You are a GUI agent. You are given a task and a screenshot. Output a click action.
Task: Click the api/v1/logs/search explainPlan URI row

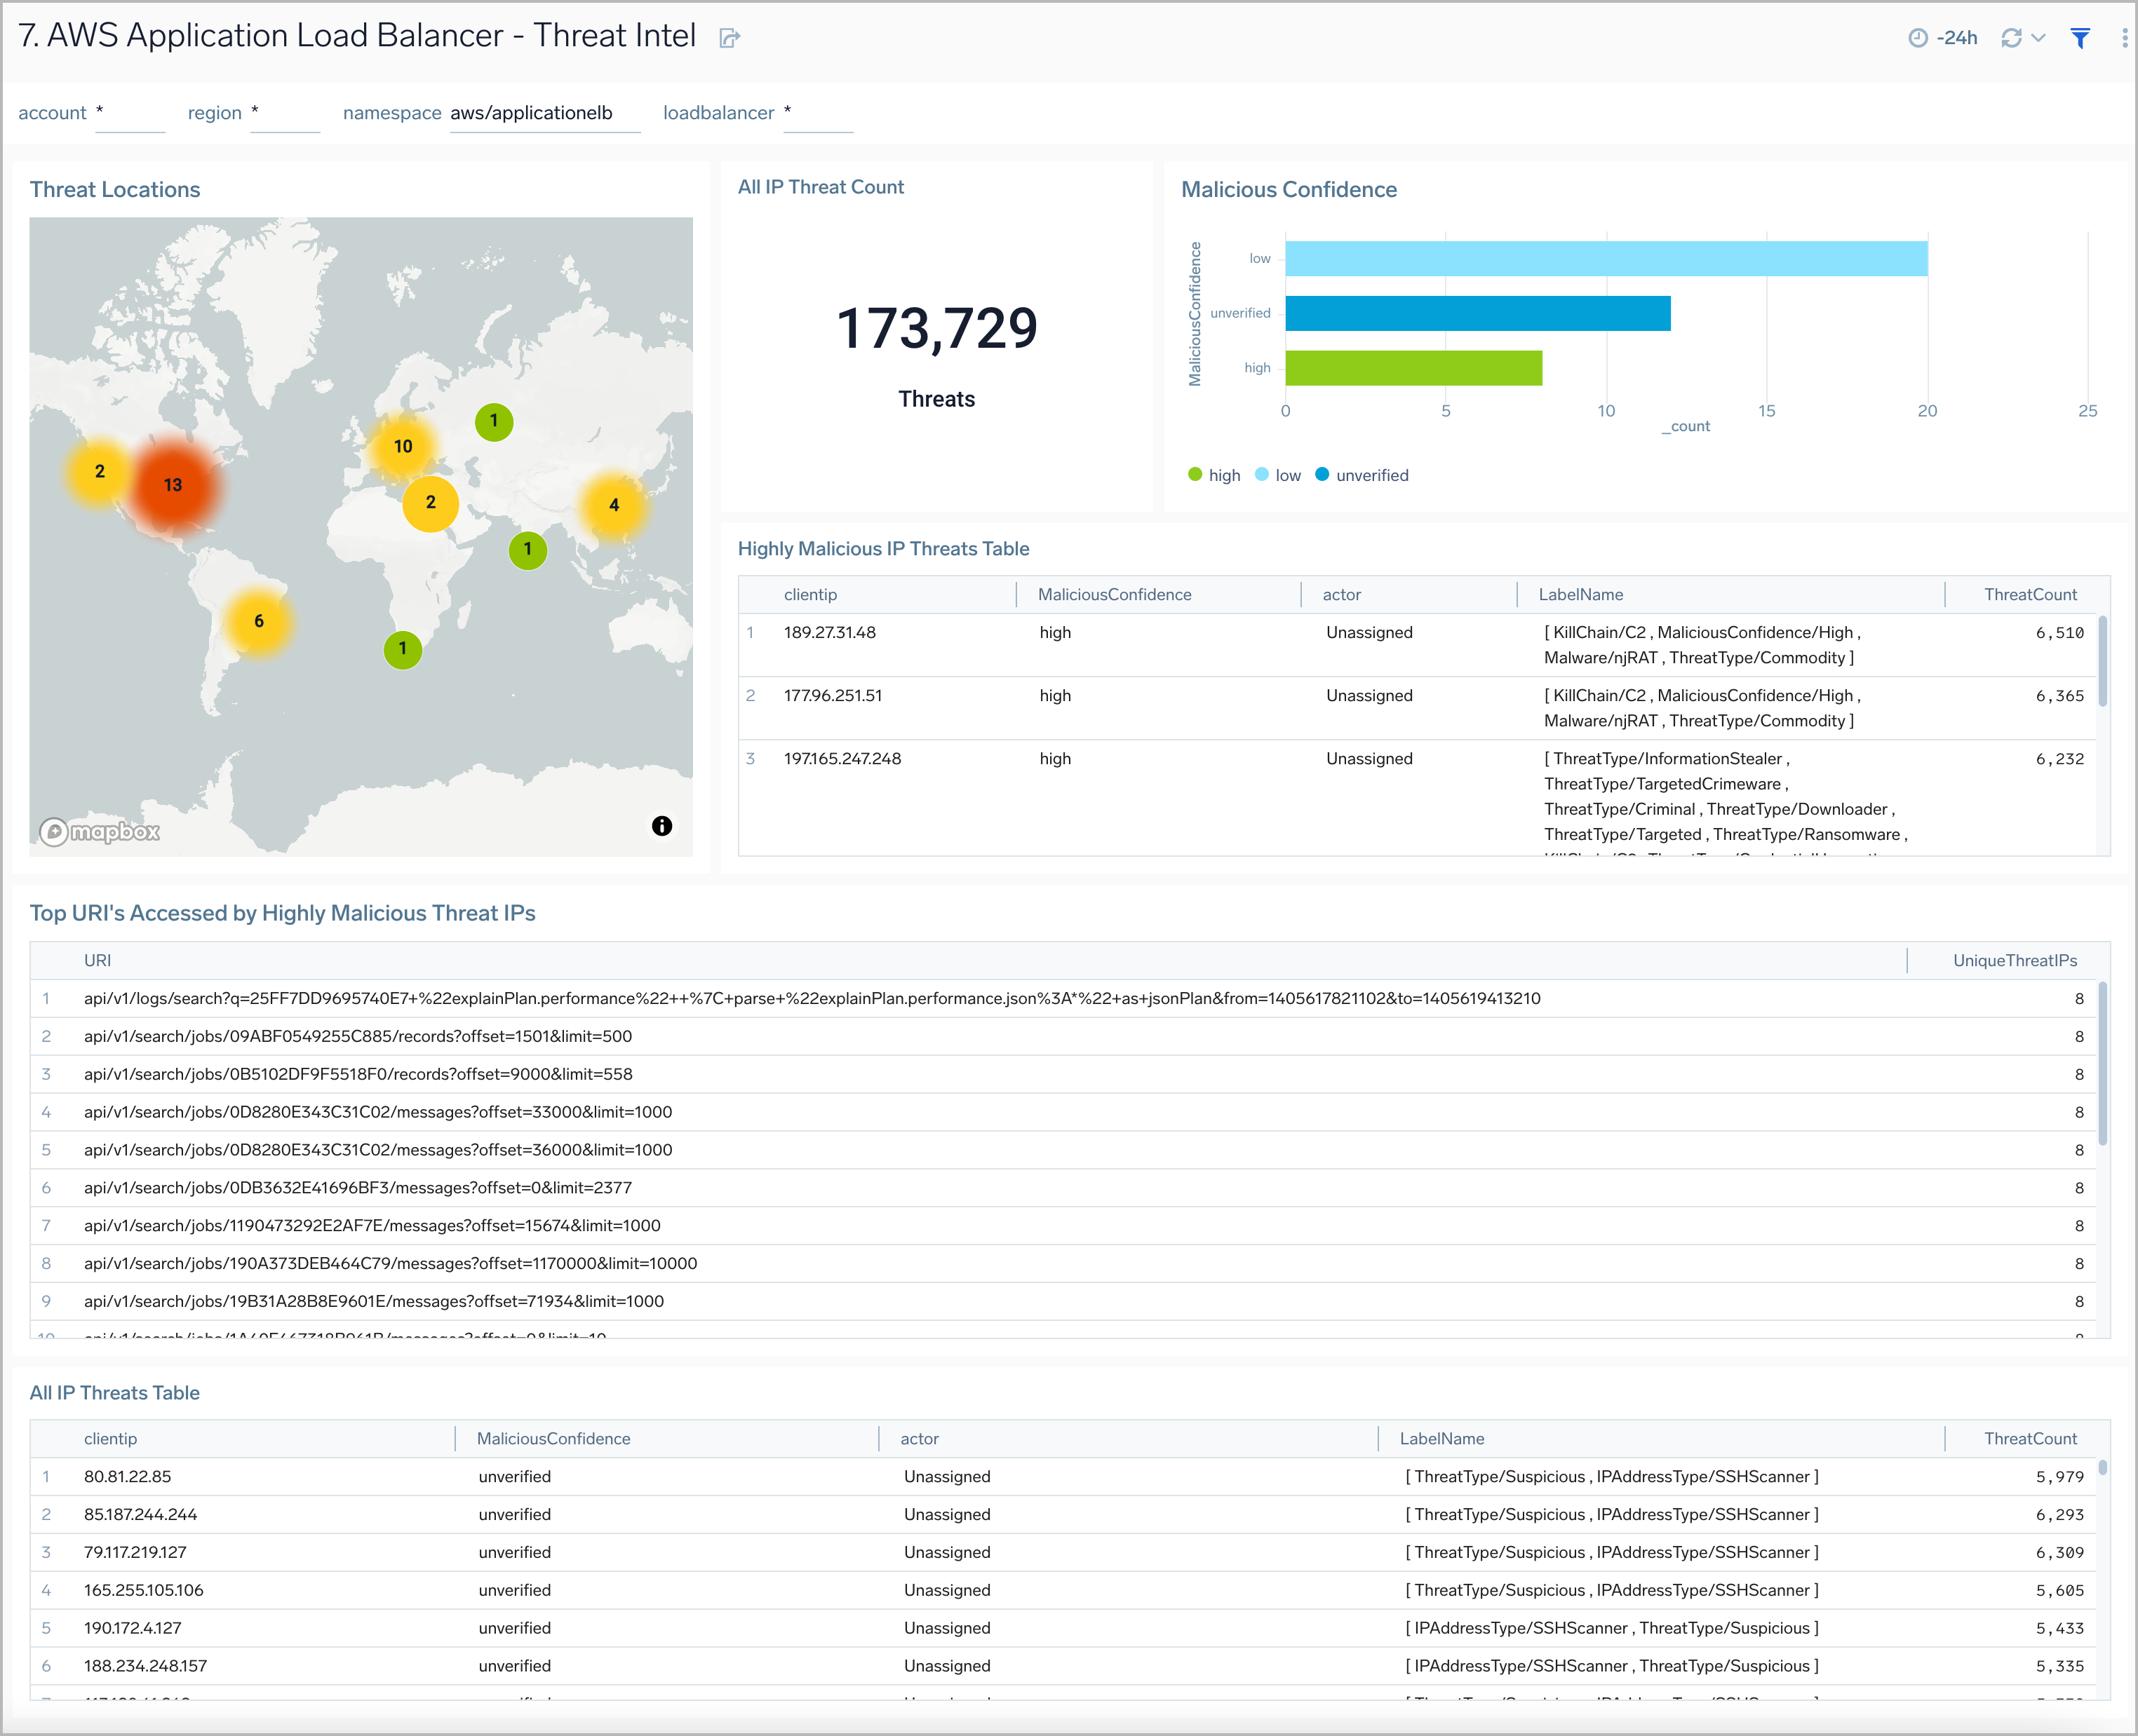pos(1063,998)
